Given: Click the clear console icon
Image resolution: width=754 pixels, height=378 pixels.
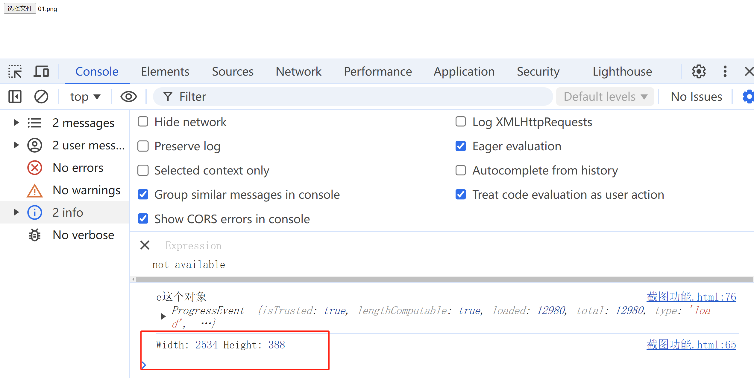Looking at the screenshot, I should (41, 97).
